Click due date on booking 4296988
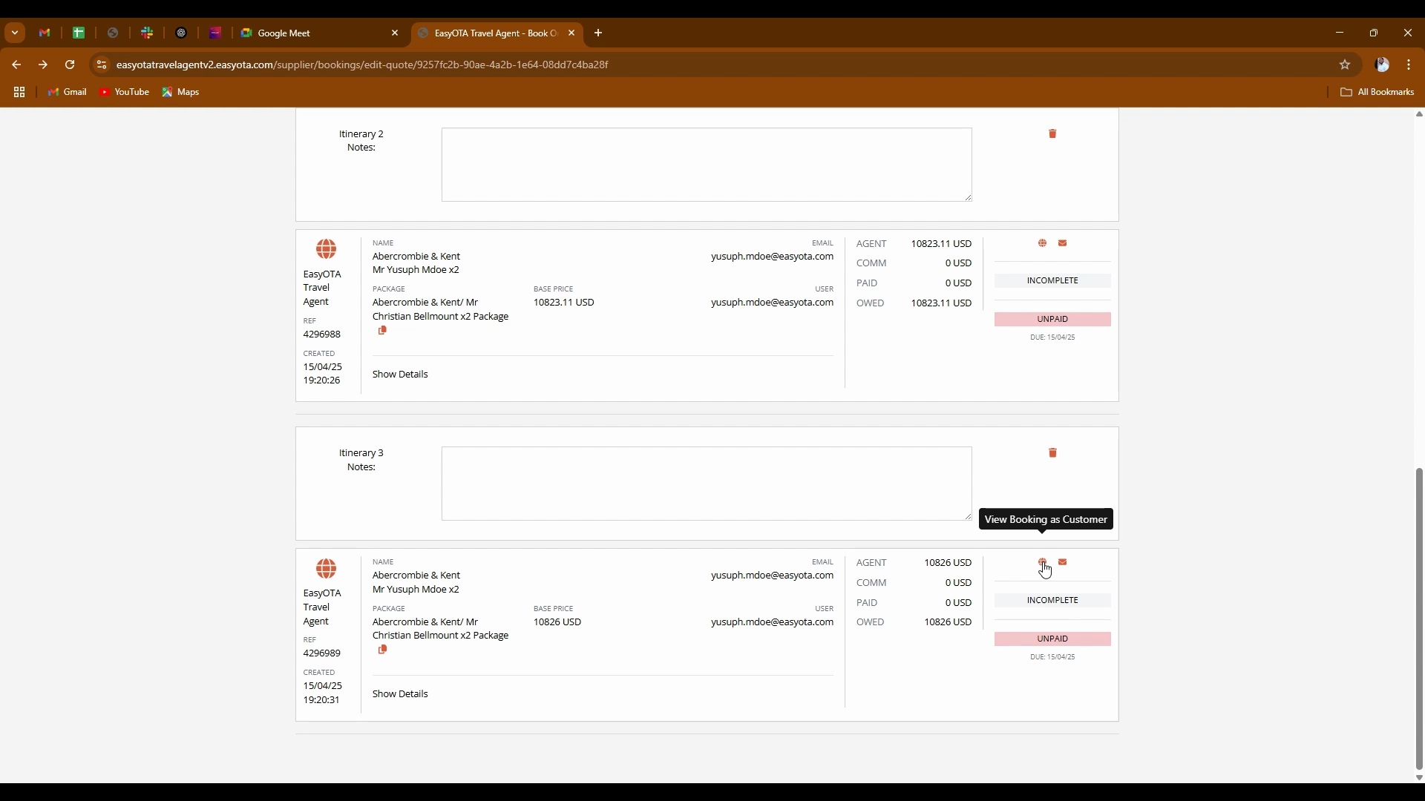1425x801 pixels. (x=1052, y=337)
